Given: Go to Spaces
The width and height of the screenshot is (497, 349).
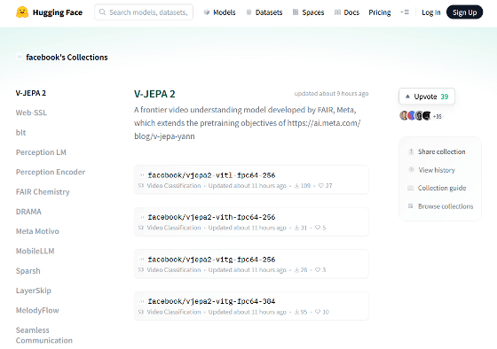Looking at the screenshot, I should click(308, 12).
